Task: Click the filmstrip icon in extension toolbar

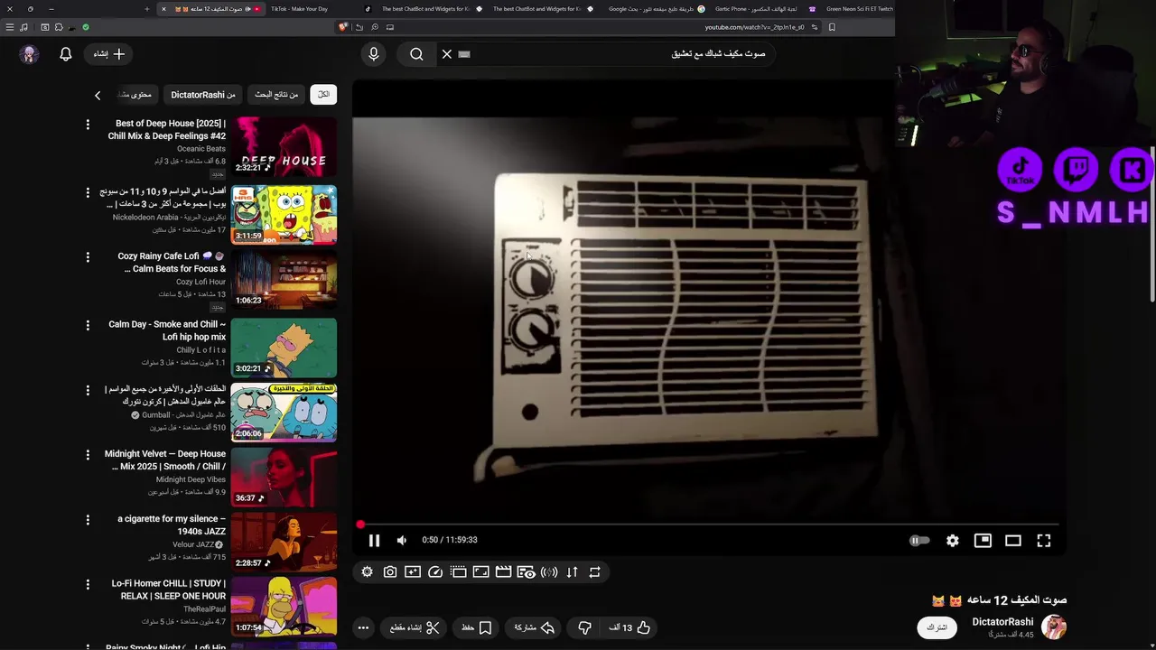Action: [x=458, y=571]
